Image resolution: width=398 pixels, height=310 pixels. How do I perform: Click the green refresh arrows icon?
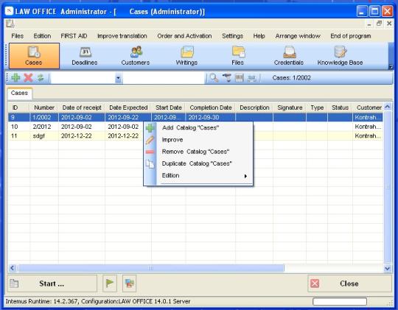[x=41, y=77]
